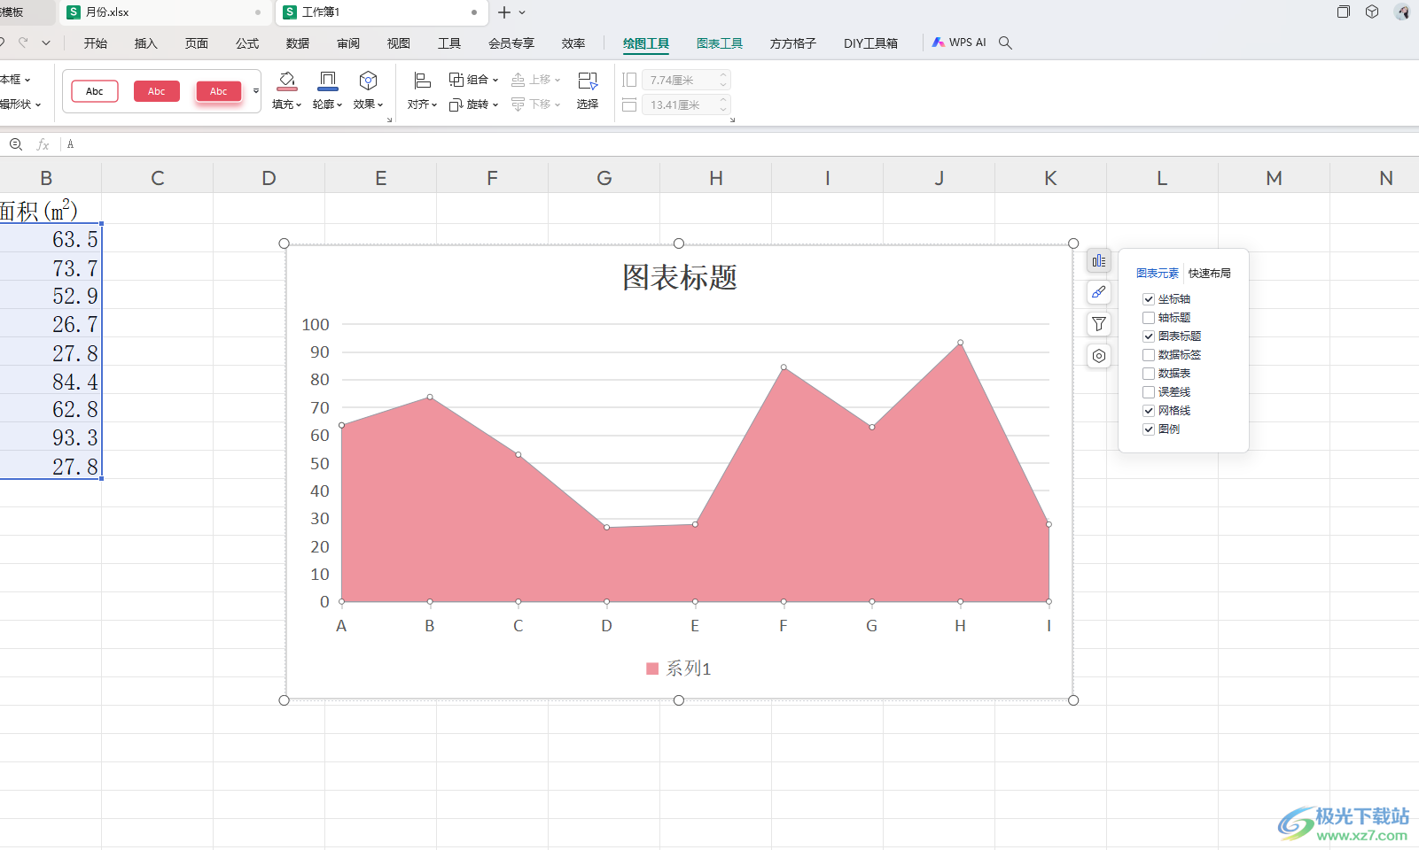The image size is (1419, 850).
Task: Click the search magnifier in the menu bar
Action: pyautogui.click(x=1005, y=42)
